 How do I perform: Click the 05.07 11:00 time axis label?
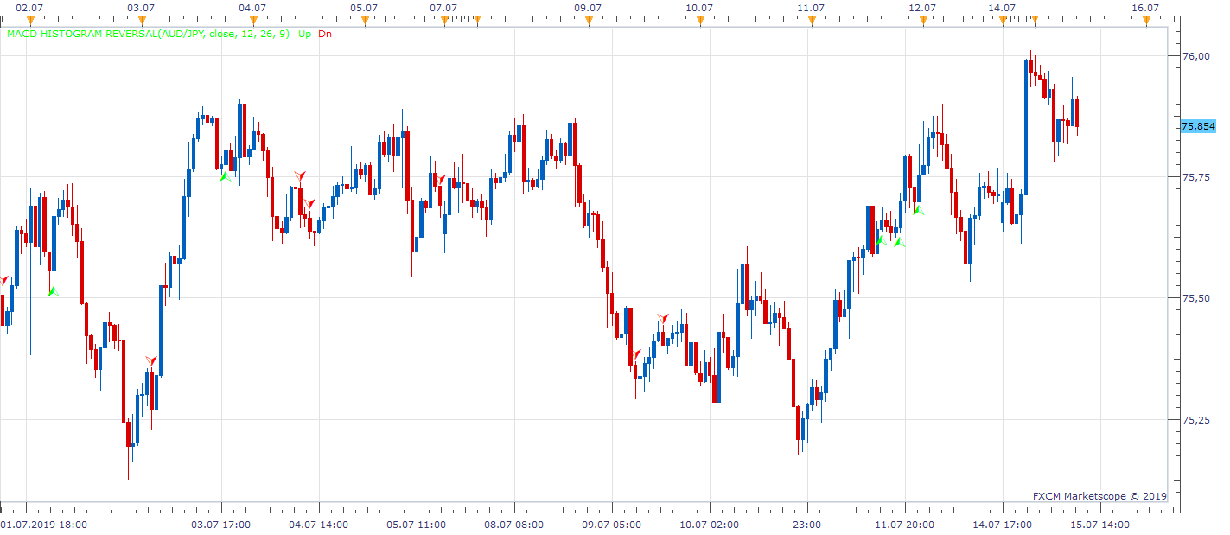pos(417,524)
